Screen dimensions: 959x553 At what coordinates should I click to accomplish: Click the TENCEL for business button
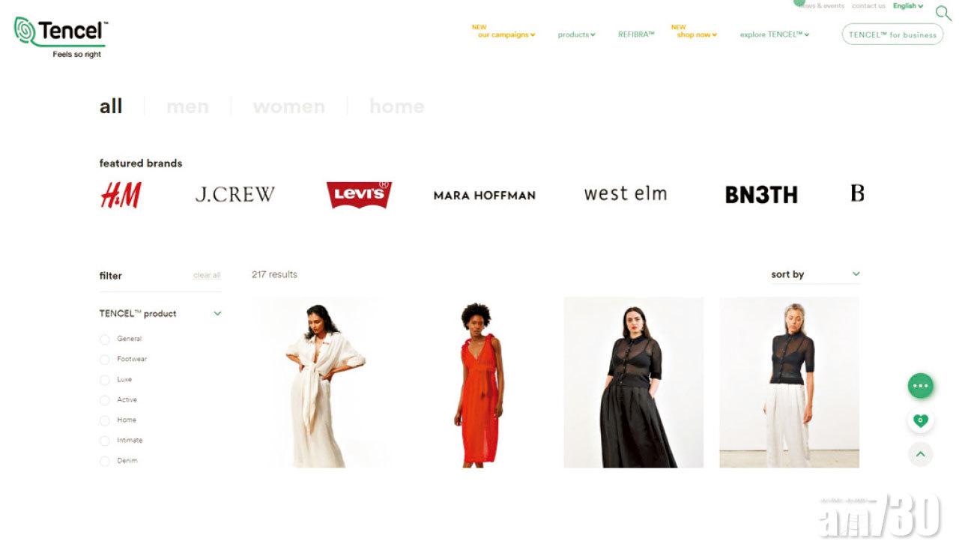point(892,34)
